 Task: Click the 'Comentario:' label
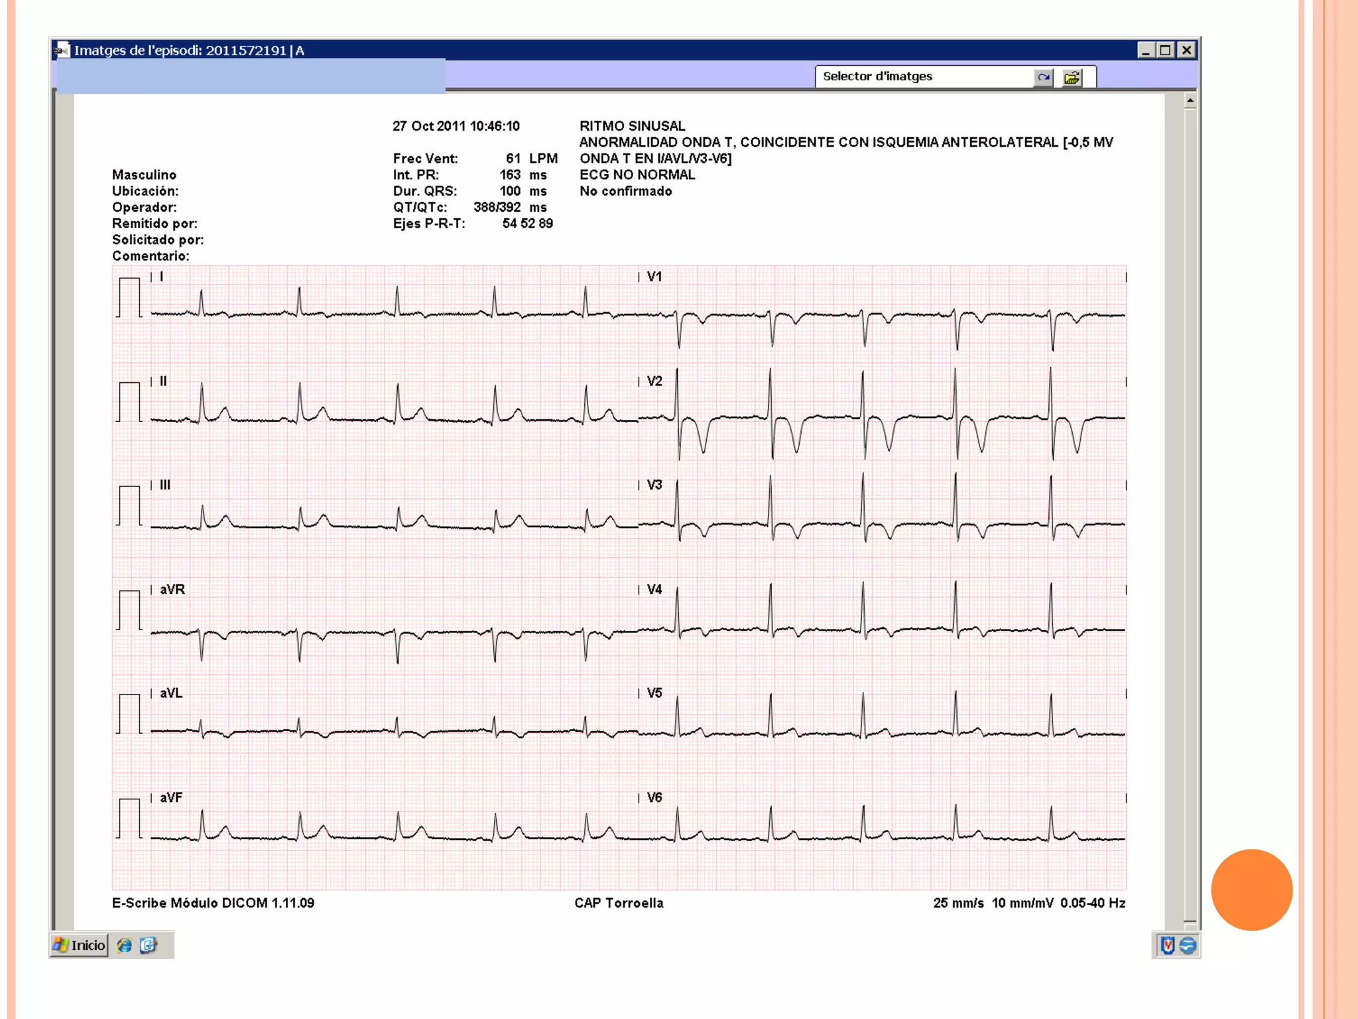coord(151,256)
